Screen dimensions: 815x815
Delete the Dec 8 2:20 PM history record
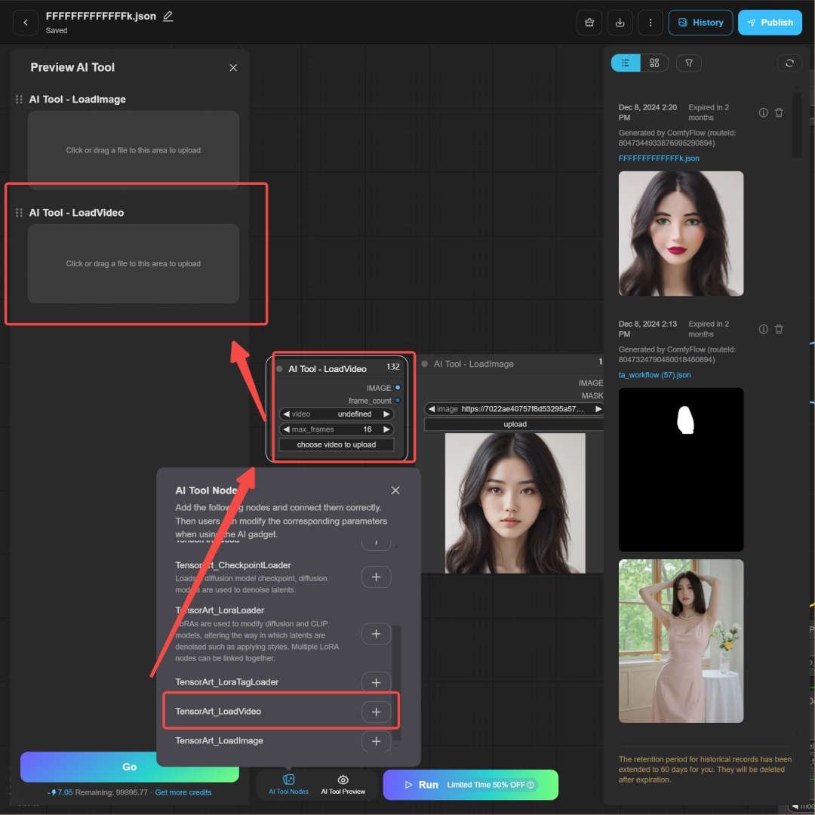tap(779, 112)
